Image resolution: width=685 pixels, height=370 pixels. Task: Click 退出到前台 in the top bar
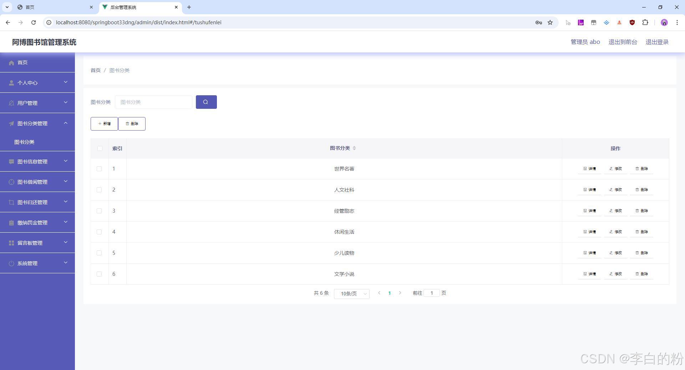pyautogui.click(x=623, y=42)
